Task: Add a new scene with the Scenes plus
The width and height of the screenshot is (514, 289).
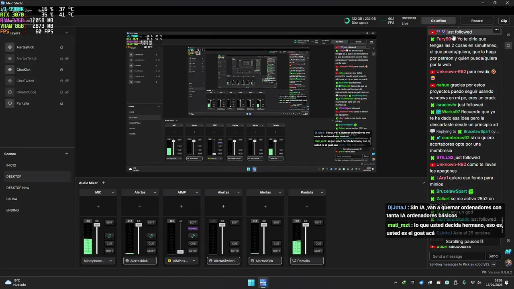Action: tap(67, 154)
